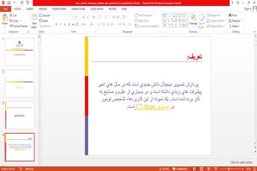Save the presentation from quick access toolbar
This screenshot has height=171, width=257.
coord(9,3)
